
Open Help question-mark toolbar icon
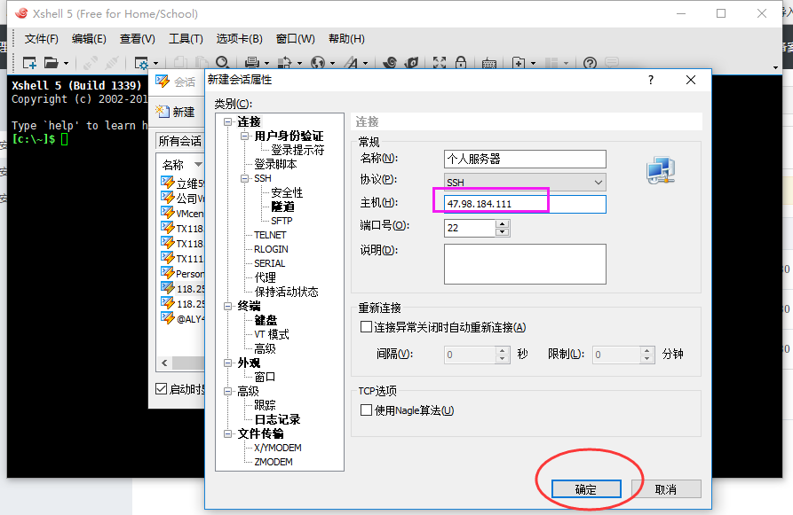[x=590, y=63]
